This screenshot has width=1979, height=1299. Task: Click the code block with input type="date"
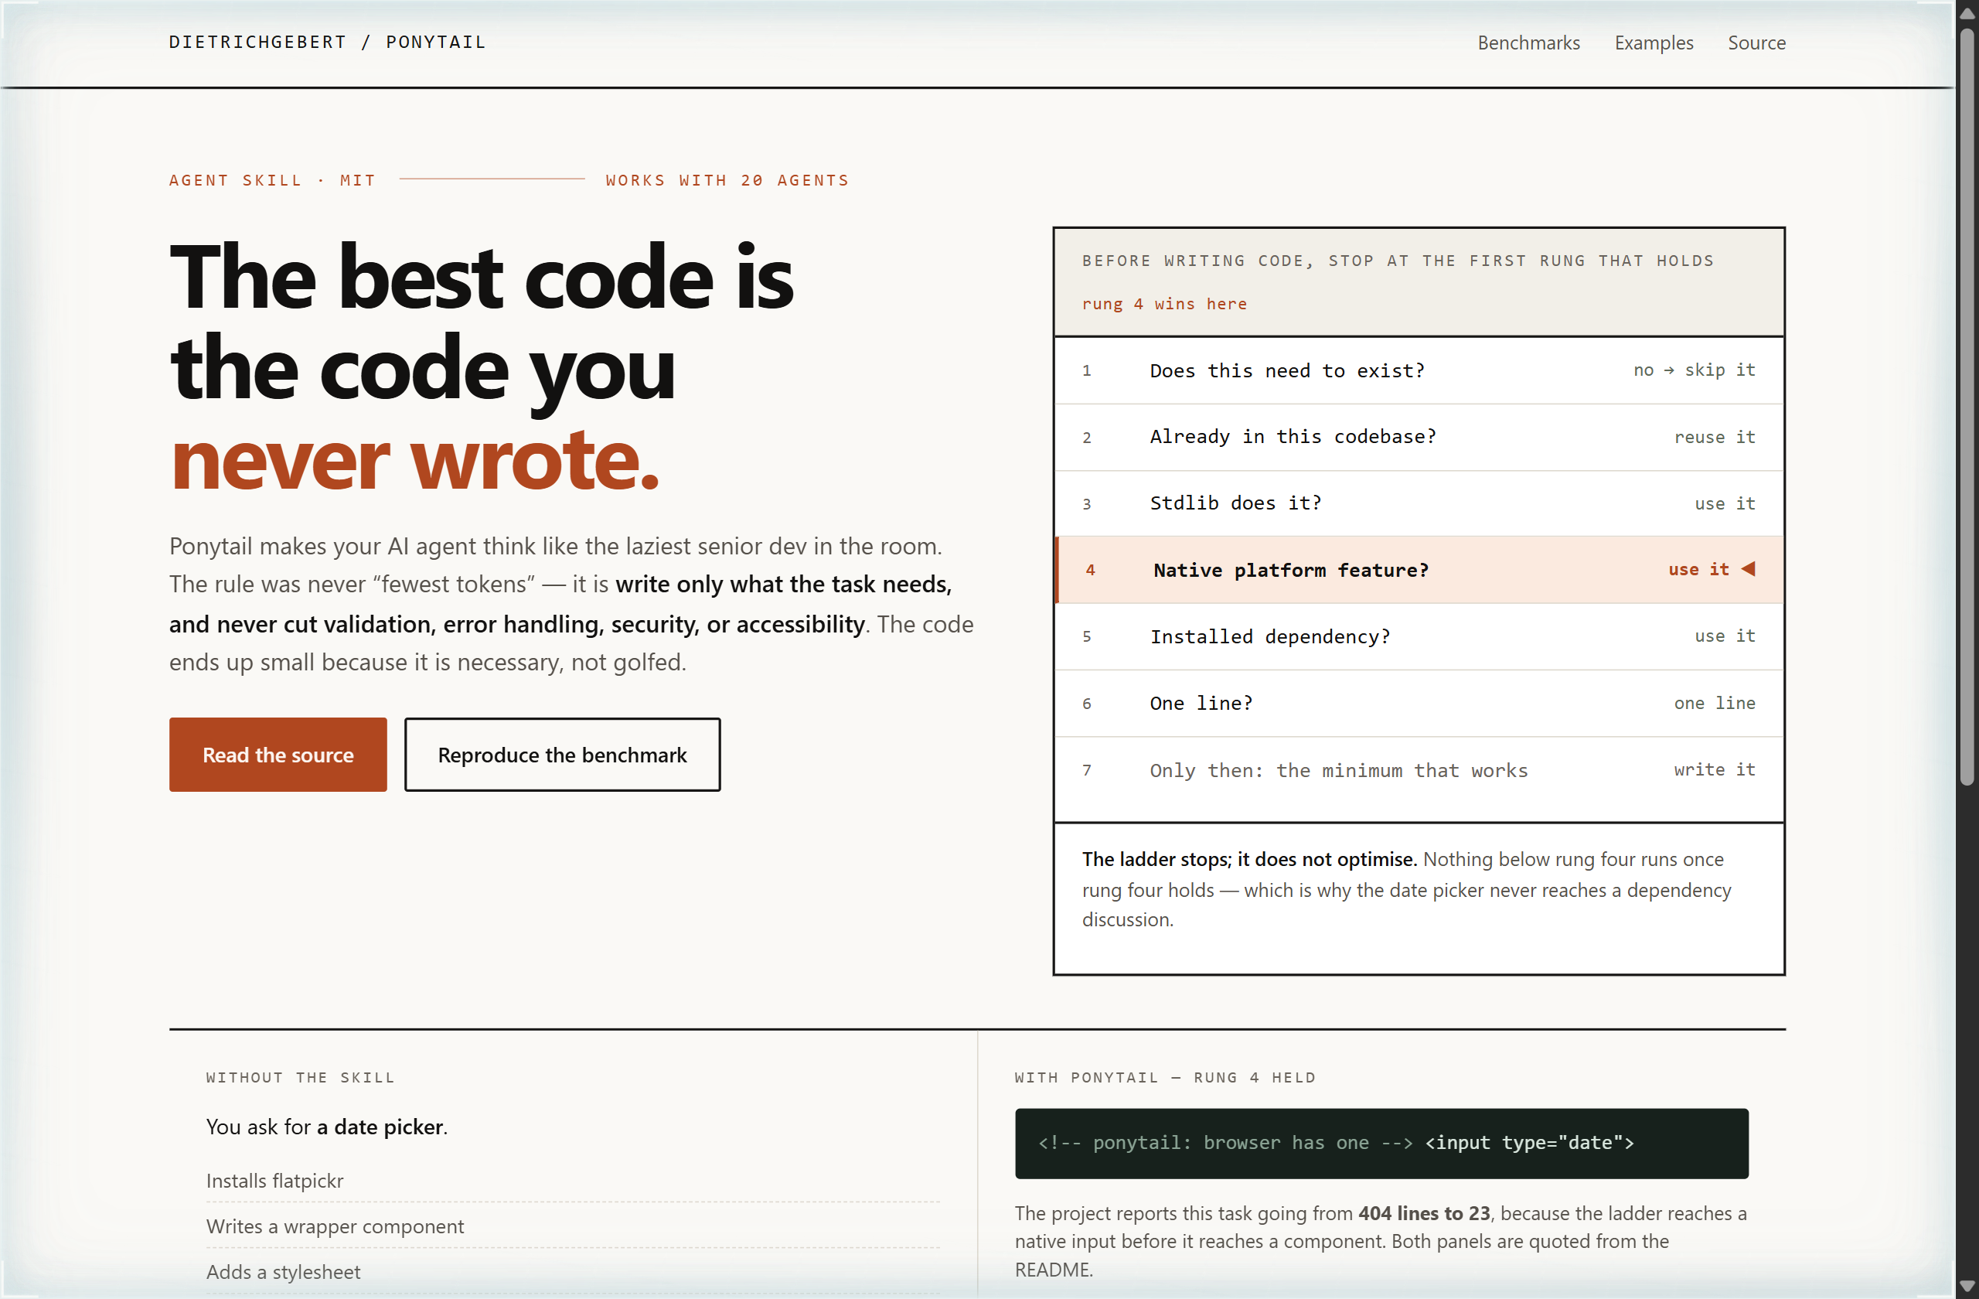click(1381, 1143)
